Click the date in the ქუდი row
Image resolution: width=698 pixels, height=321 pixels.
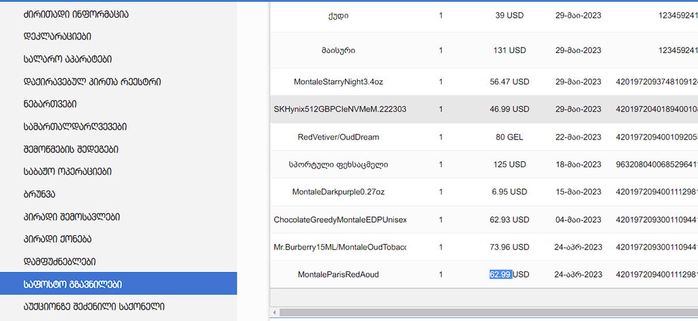578,15
